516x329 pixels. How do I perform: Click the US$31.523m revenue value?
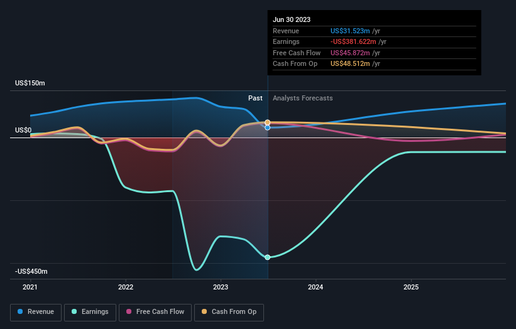(350, 31)
